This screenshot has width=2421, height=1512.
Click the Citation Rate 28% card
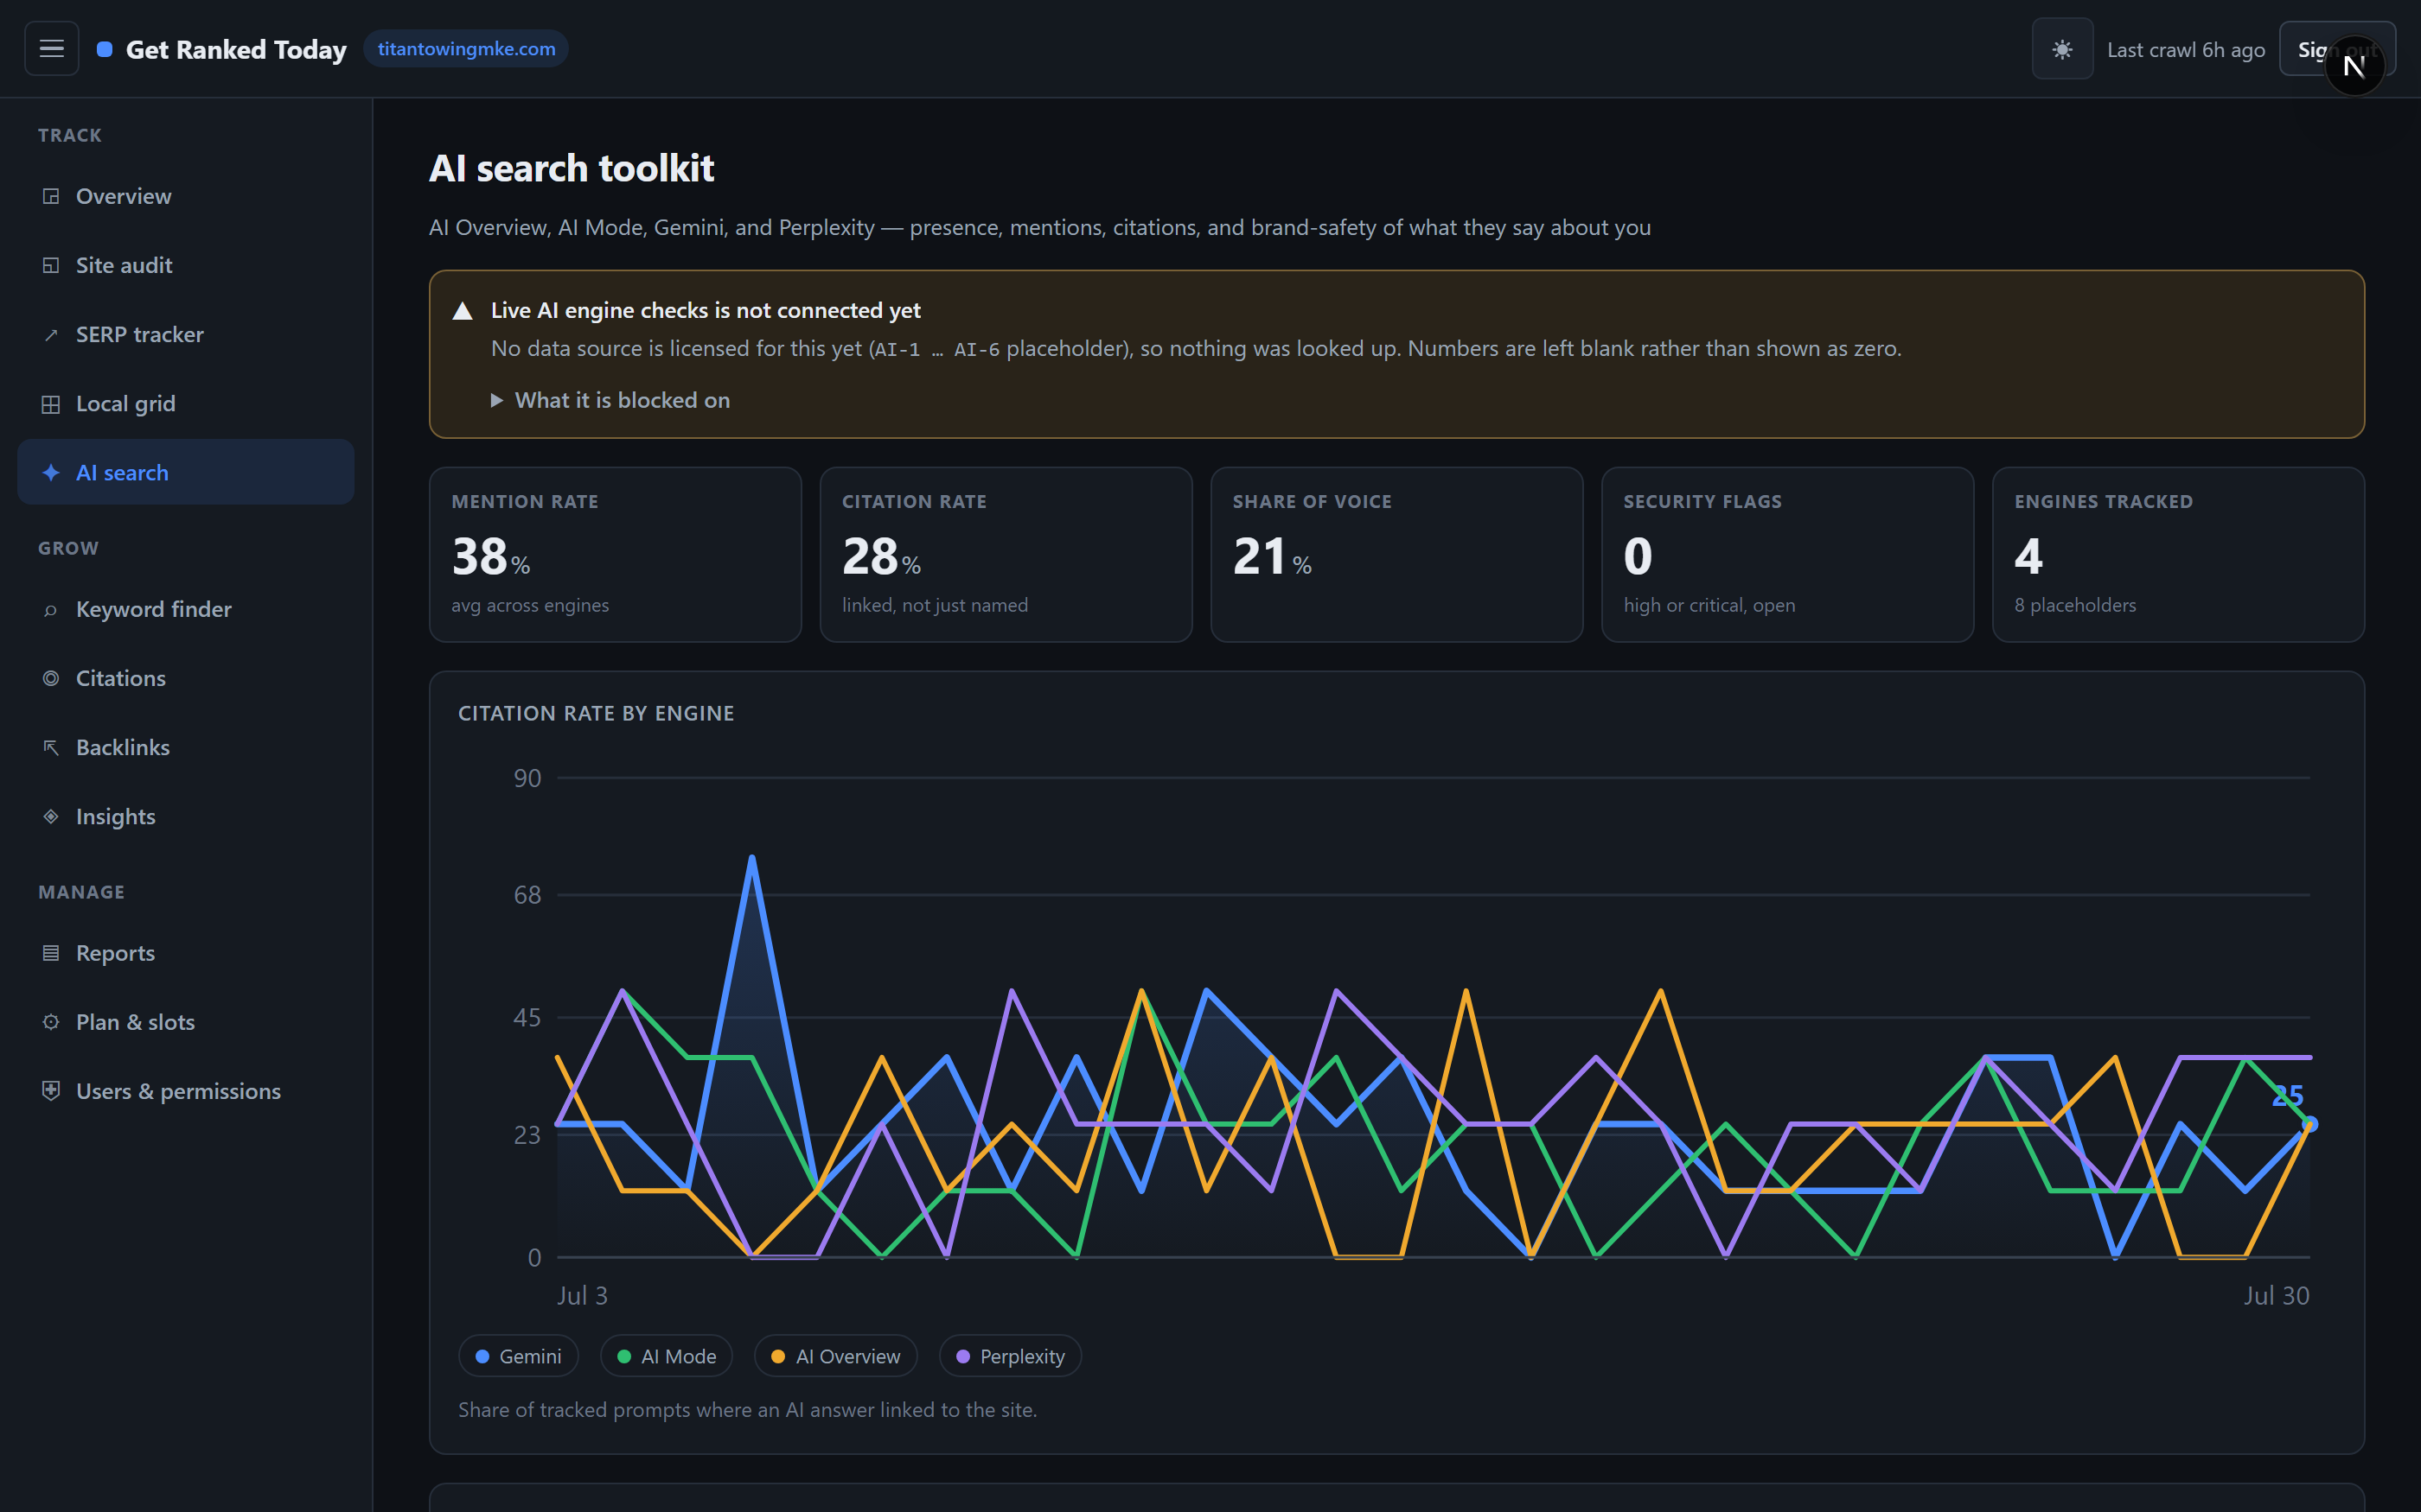tap(1006, 554)
